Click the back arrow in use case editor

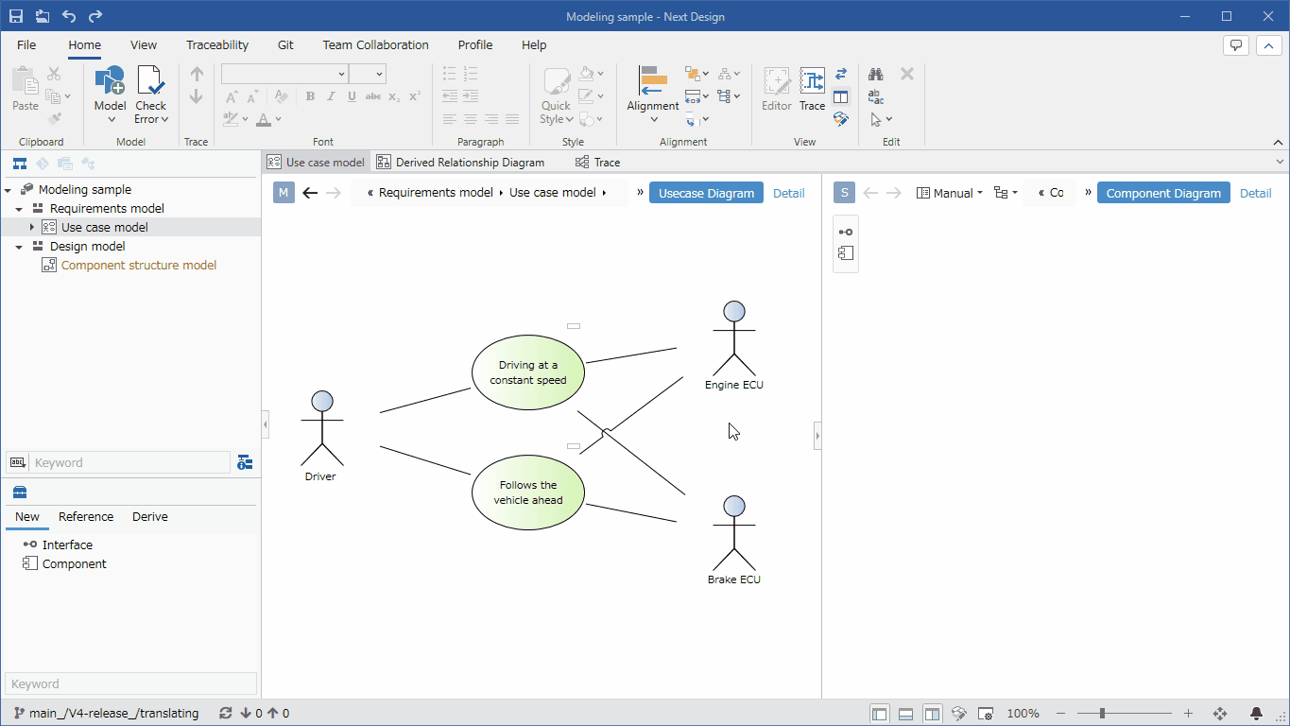[310, 193]
